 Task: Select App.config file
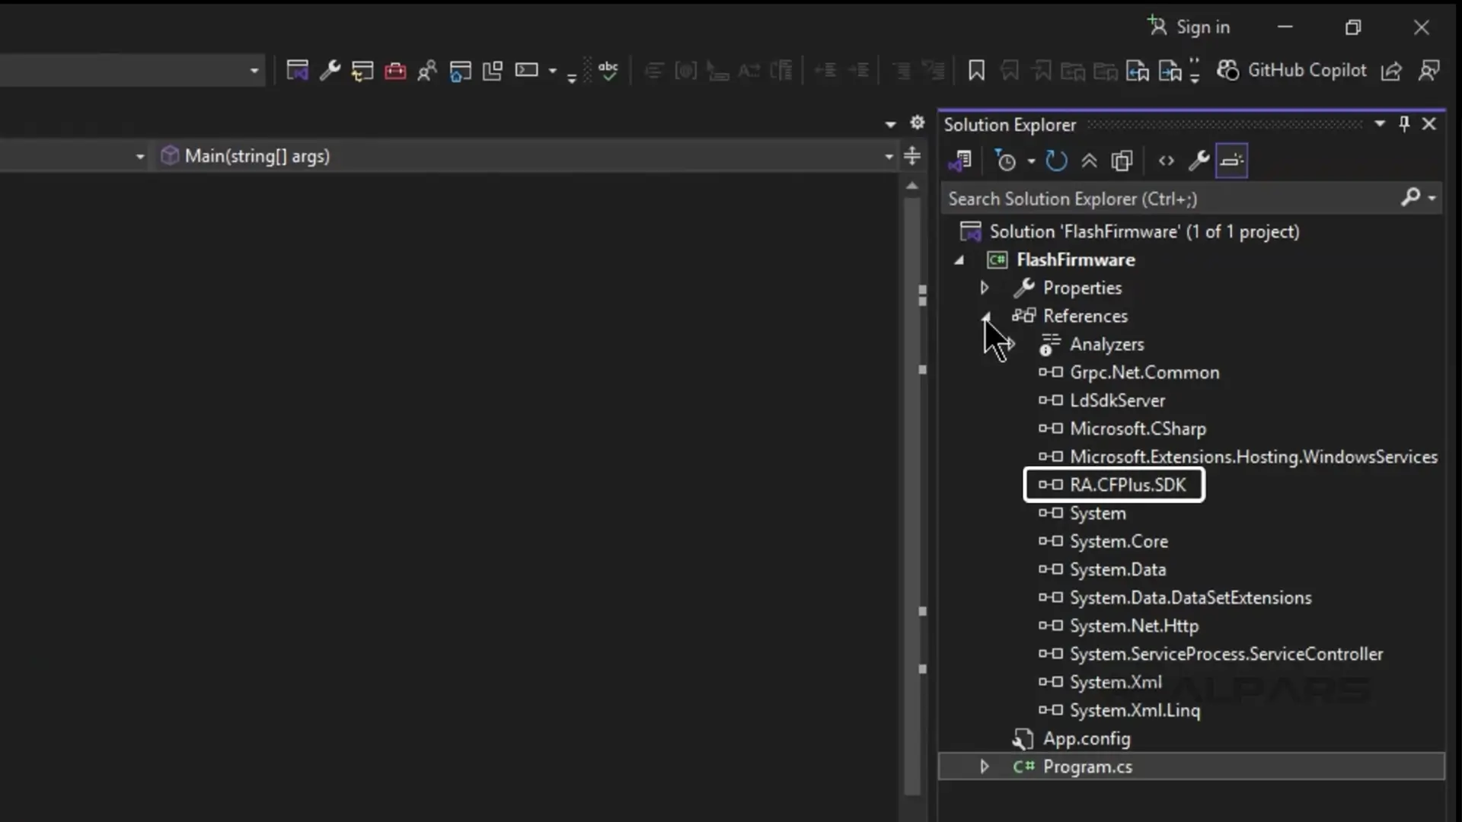[1086, 738]
